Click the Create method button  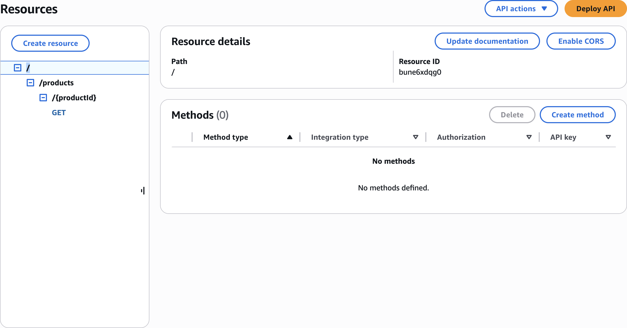click(x=577, y=115)
